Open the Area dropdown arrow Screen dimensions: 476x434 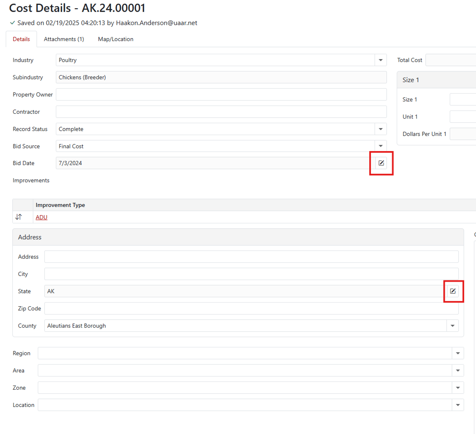click(x=458, y=371)
